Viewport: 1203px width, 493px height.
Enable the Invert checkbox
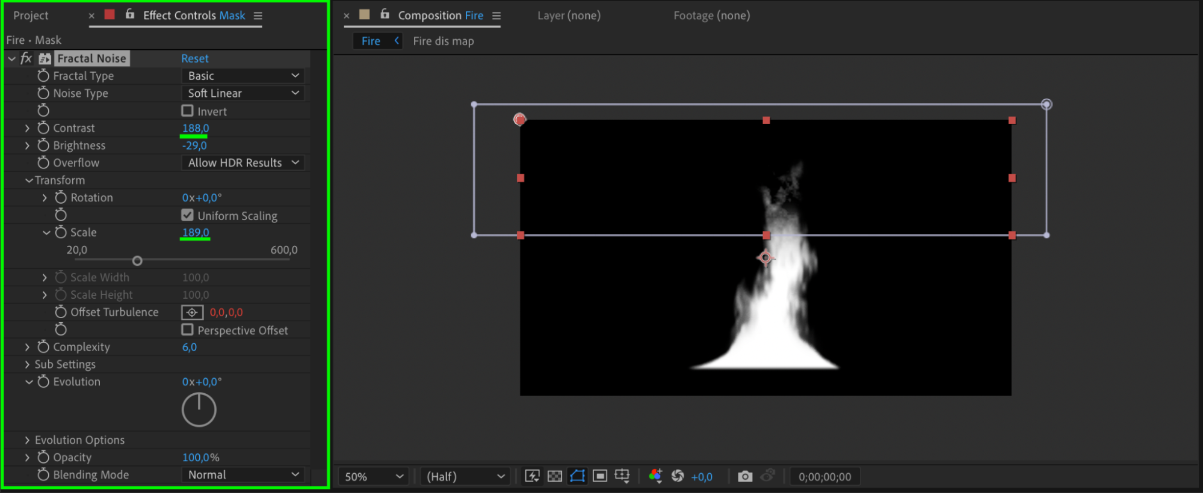tap(188, 111)
